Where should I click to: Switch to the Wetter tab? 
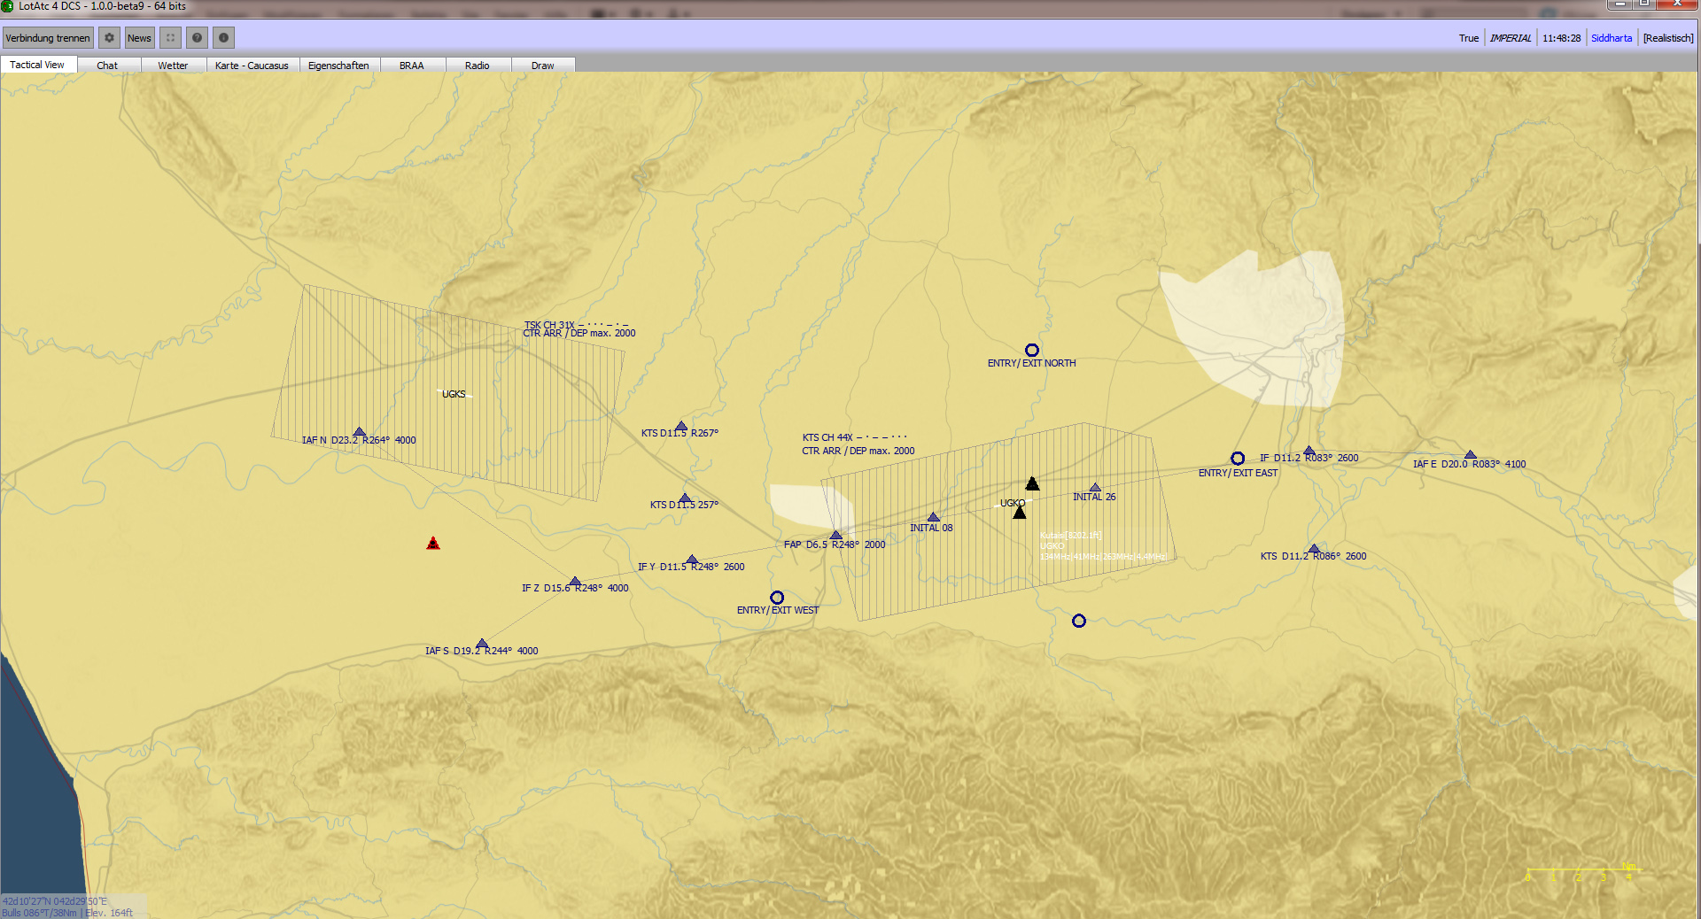[173, 66]
